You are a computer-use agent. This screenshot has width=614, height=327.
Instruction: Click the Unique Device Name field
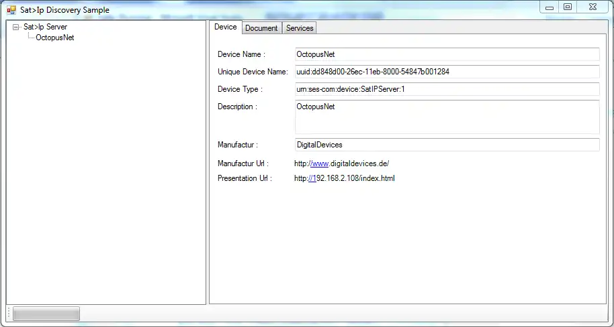tap(447, 72)
